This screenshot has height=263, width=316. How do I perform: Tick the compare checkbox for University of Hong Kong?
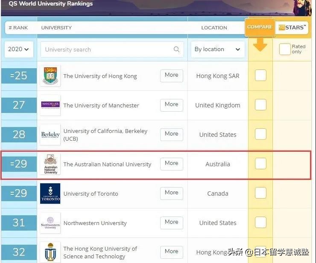click(x=260, y=75)
